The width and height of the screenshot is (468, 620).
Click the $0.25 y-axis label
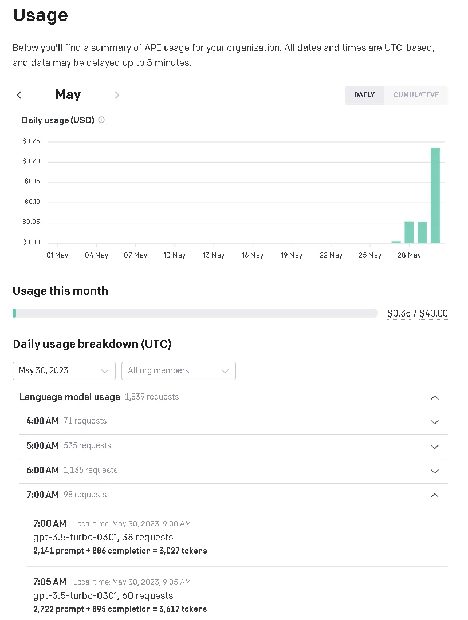tap(32, 141)
